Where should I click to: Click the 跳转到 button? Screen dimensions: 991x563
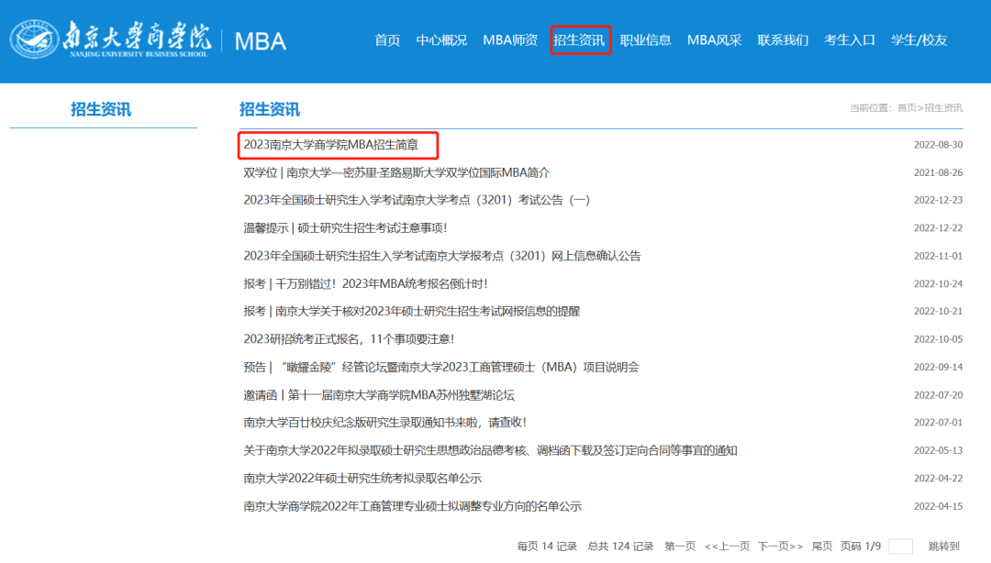[x=943, y=546]
